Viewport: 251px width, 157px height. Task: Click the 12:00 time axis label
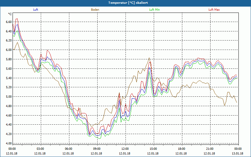(125, 149)
